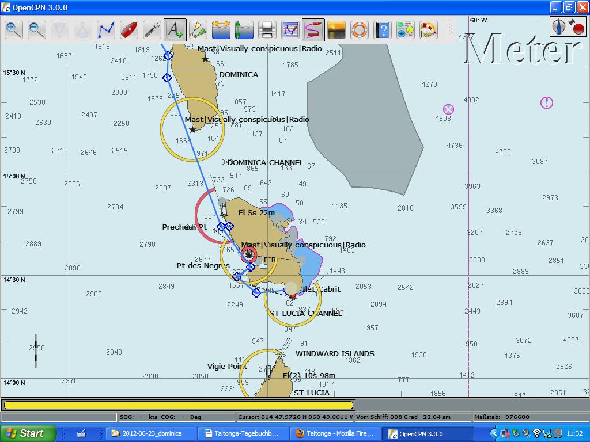590x442 pixels.
Task: Select the route waypoint beside depth 1262
Action: coord(168,56)
